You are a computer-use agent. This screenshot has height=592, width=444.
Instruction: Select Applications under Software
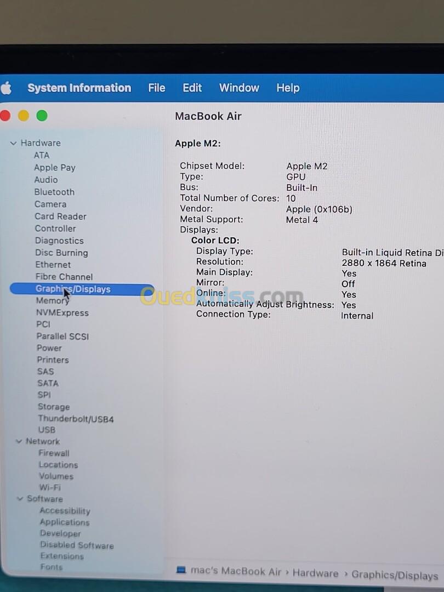pyautogui.click(x=65, y=522)
